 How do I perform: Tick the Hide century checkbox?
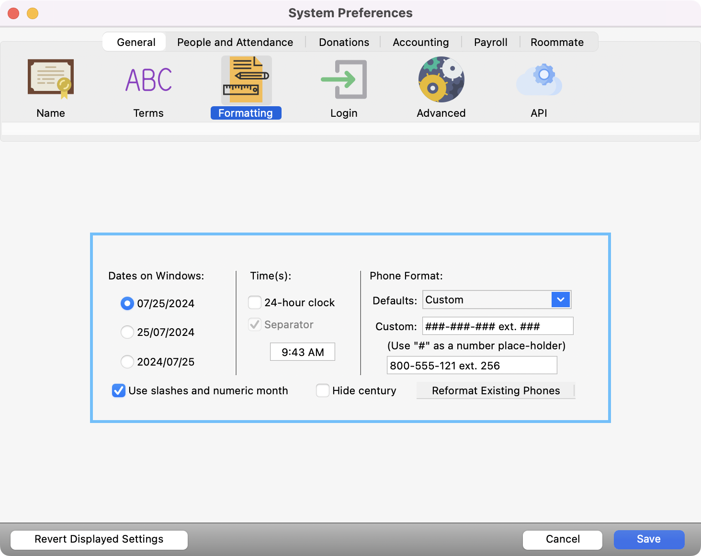(x=323, y=390)
